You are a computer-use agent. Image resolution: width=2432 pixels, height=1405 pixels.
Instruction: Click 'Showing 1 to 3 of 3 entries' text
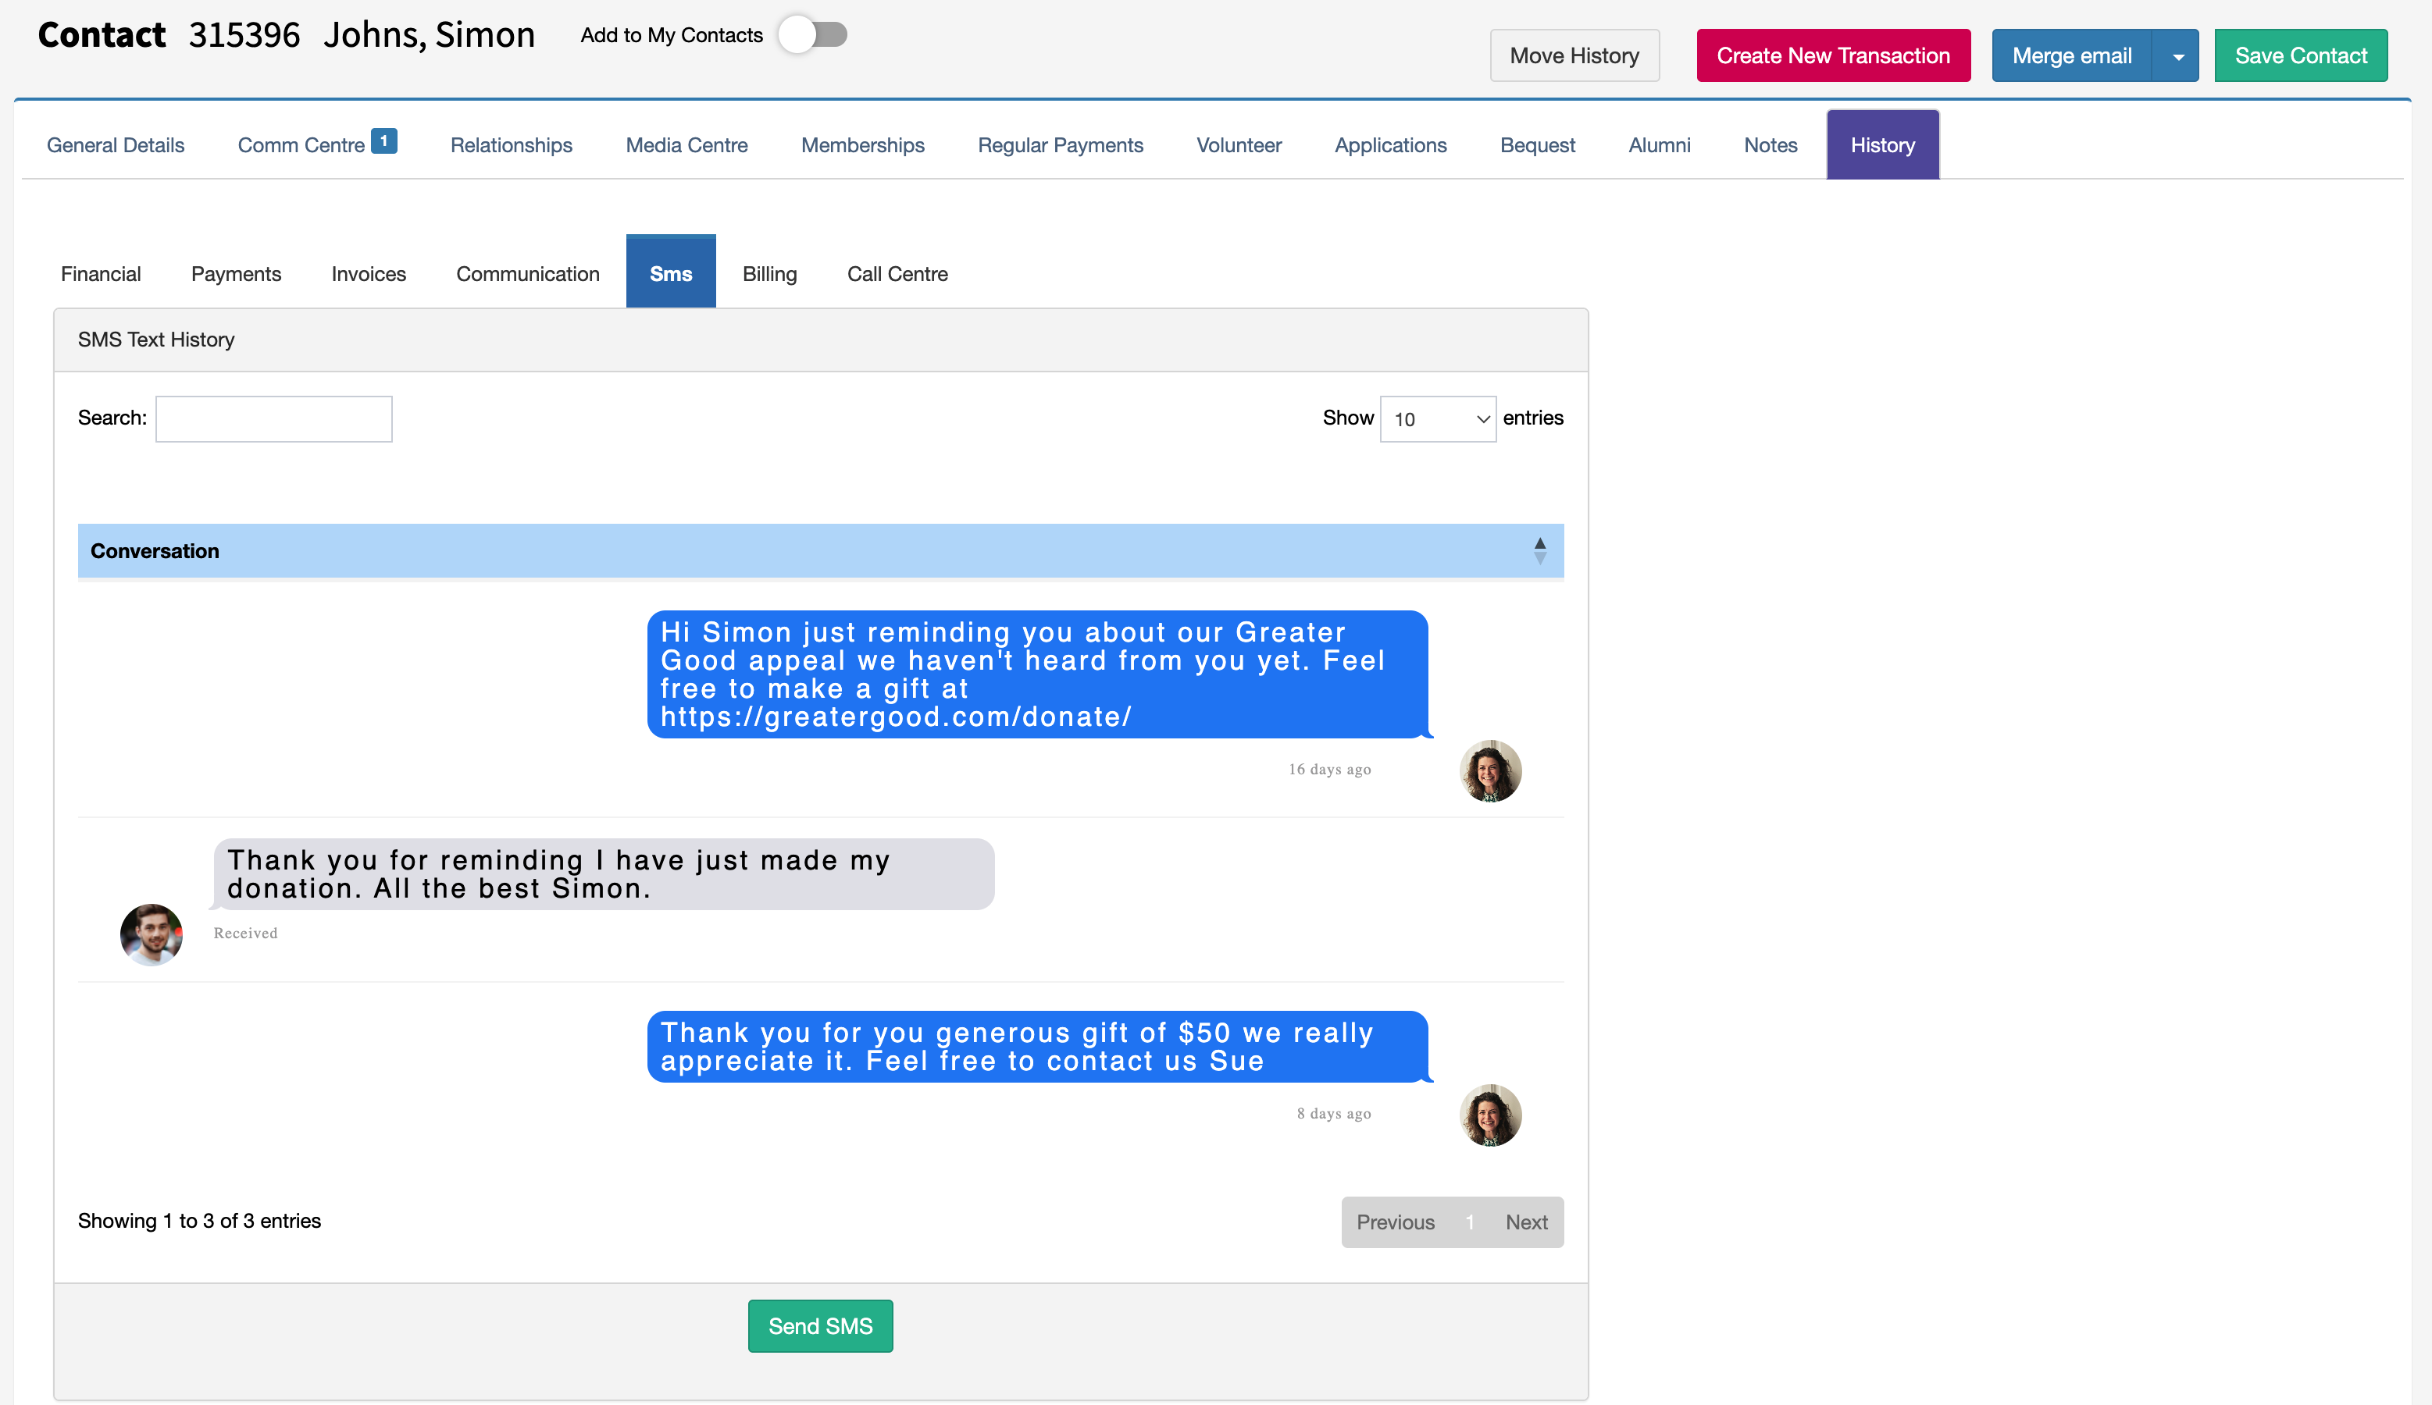pos(200,1221)
